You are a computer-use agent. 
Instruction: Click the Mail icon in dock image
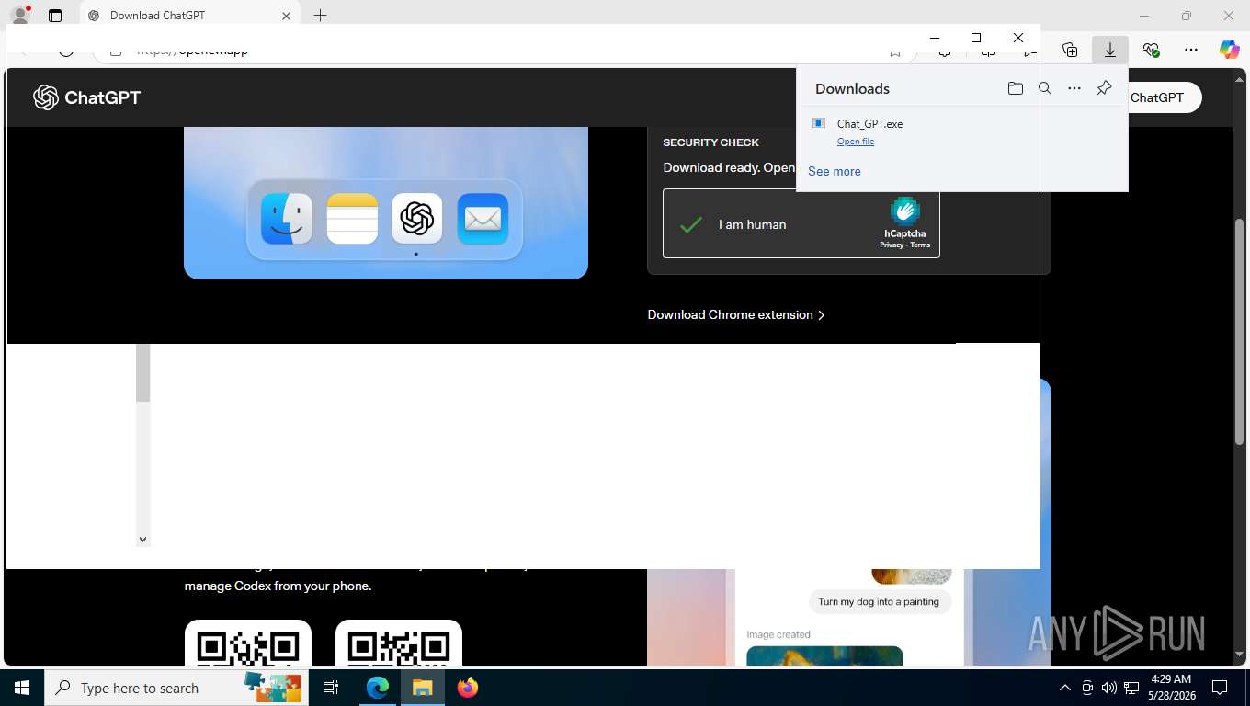tap(483, 219)
